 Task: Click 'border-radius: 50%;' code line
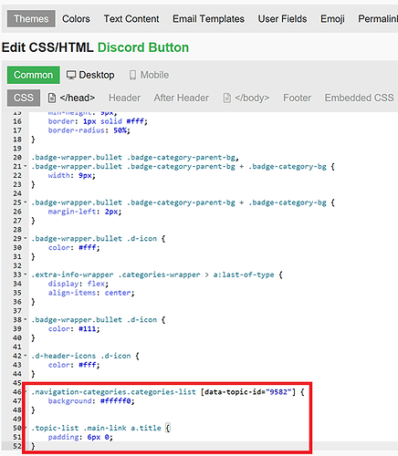pos(89,130)
